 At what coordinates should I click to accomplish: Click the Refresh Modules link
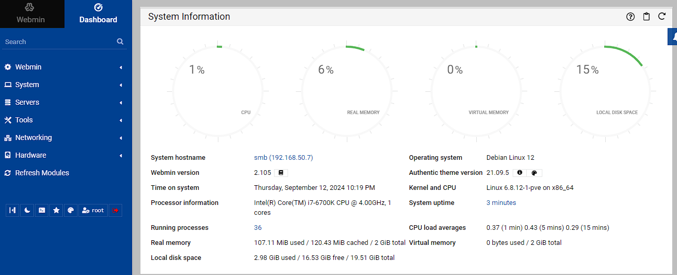[42, 173]
